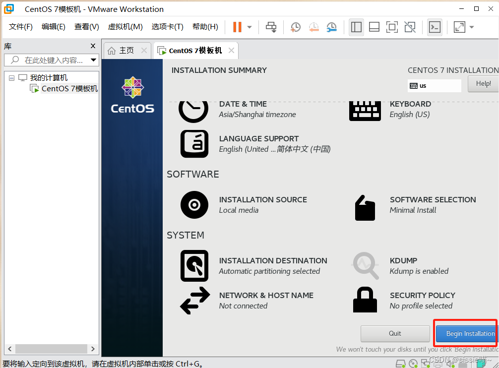Viewport: 499px width, 368px height.
Task: Open the Language Support icon
Action: coord(194,144)
